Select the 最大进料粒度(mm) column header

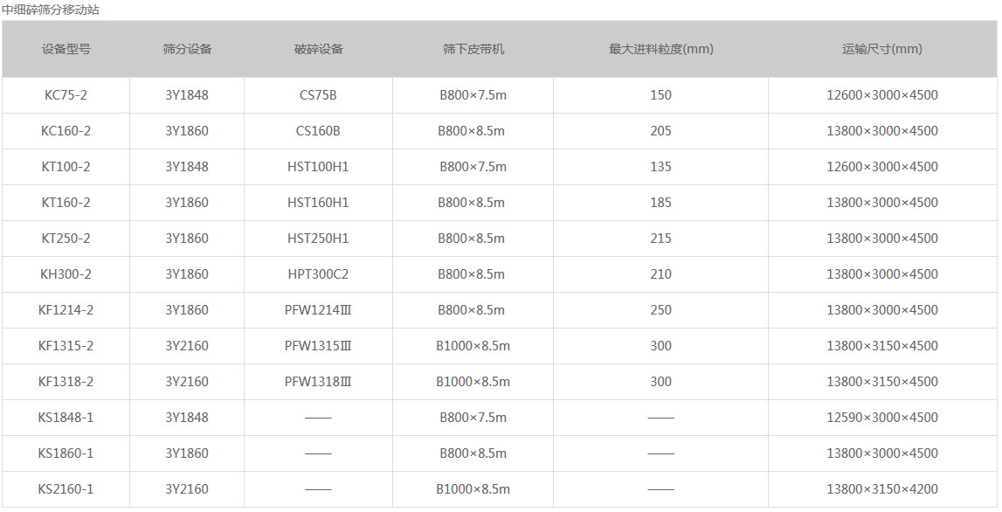[660, 49]
